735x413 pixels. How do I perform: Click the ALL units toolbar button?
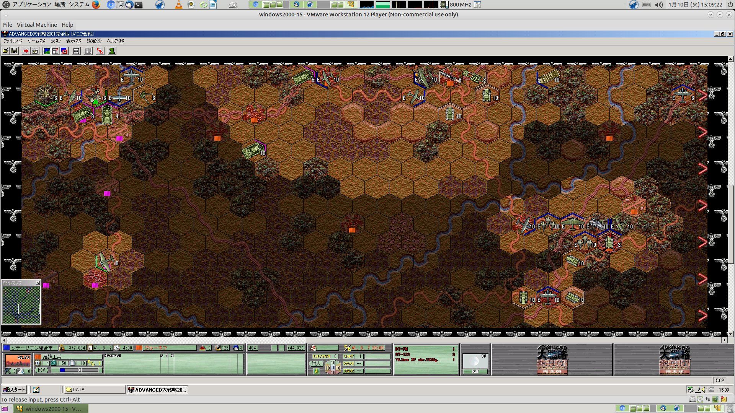[x=88, y=51]
